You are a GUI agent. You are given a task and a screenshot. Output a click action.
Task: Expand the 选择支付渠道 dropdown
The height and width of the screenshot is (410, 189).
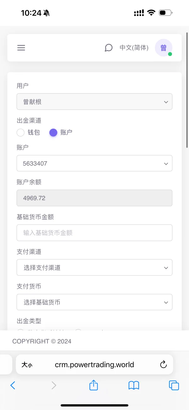tap(94, 267)
